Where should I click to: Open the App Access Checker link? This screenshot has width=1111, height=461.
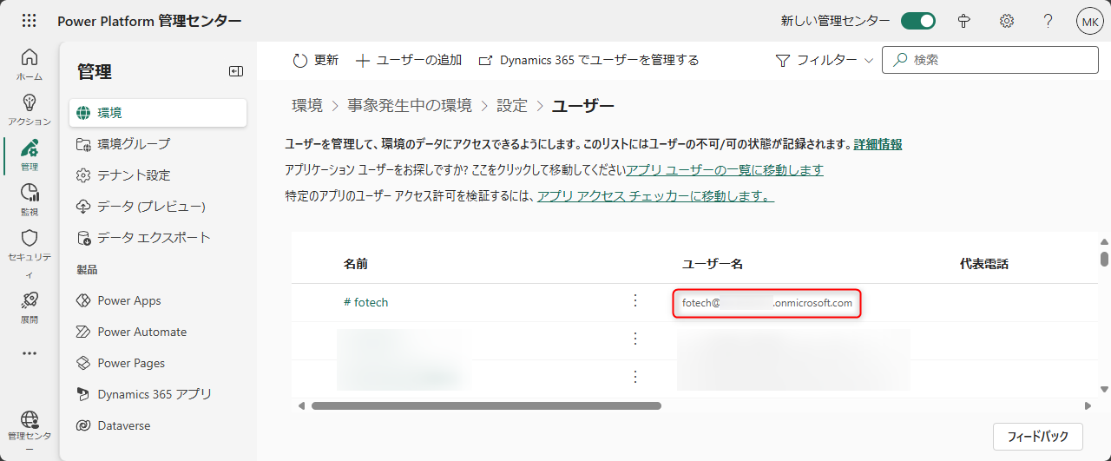tap(655, 196)
